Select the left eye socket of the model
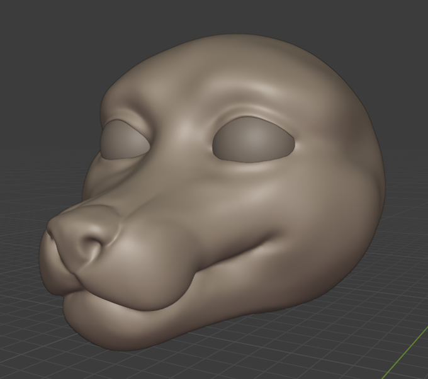The width and height of the screenshot is (428, 379). [125, 140]
